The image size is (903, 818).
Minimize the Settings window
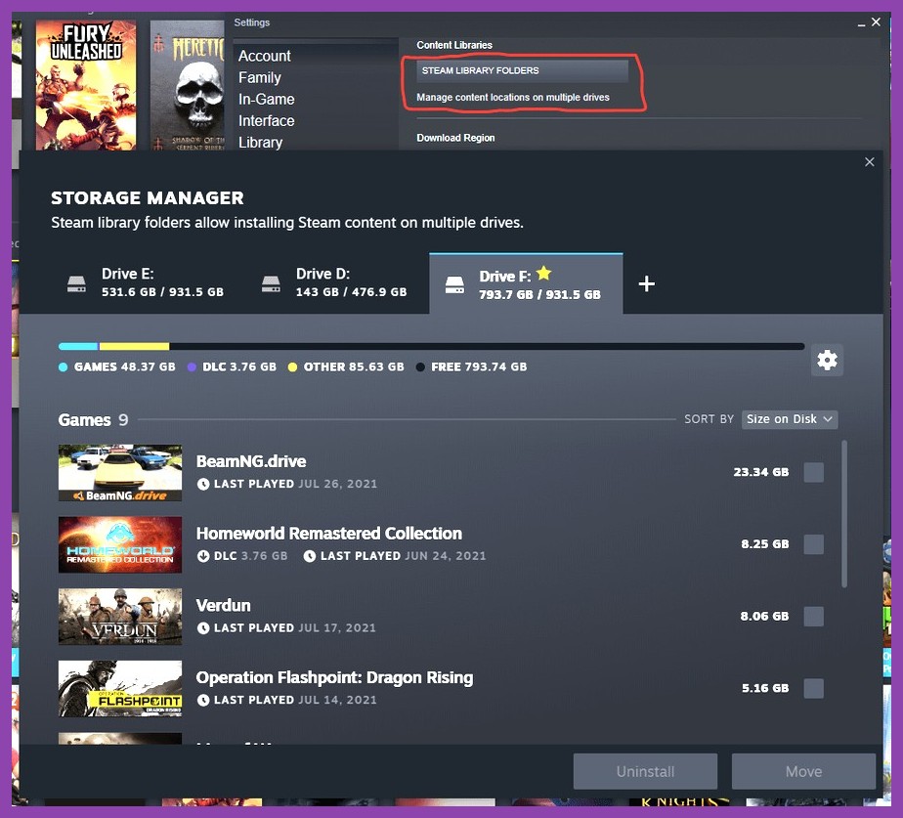click(x=861, y=23)
